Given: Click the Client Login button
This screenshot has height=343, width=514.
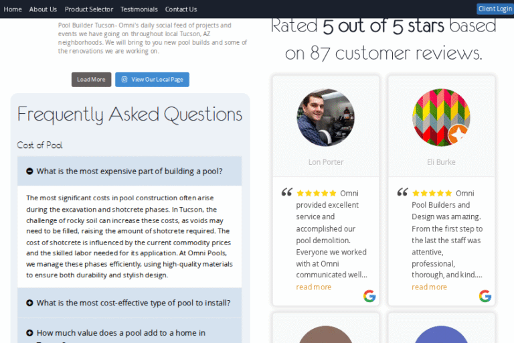Looking at the screenshot, I should click(495, 9).
